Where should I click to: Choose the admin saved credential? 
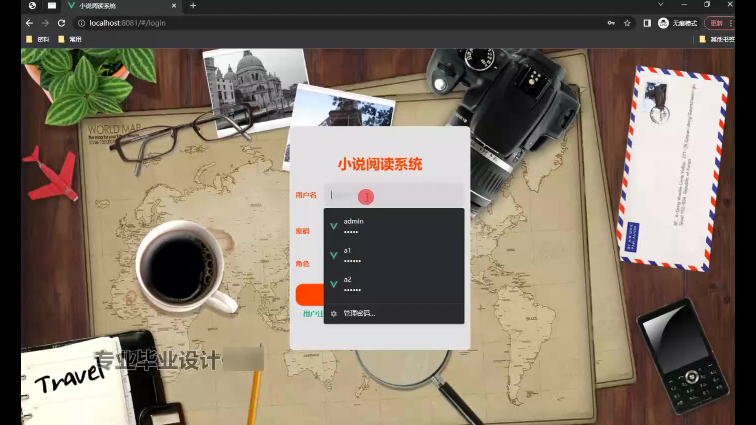[x=394, y=226]
